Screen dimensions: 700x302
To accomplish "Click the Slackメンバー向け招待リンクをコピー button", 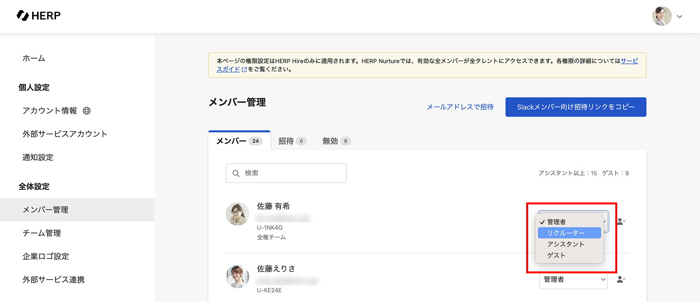I will coord(575,107).
